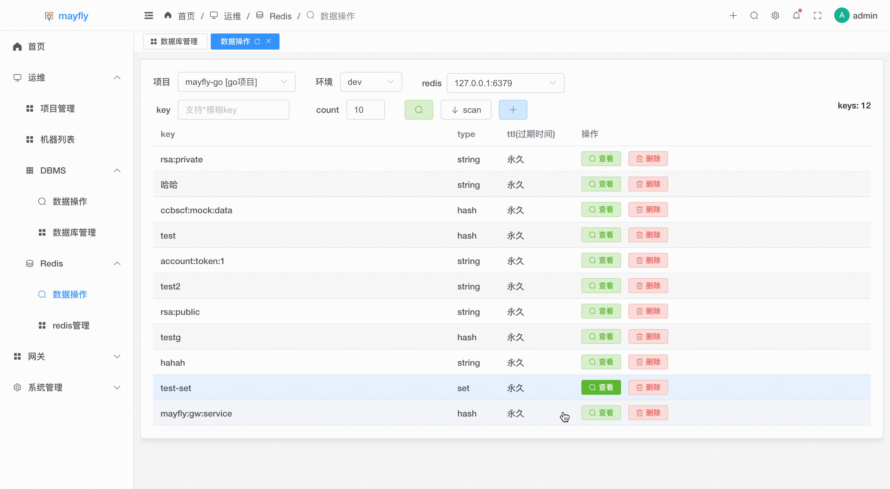
Task: Collapse the sidebar with hamburger icon
Action: pyautogui.click(x=148, y=16)
